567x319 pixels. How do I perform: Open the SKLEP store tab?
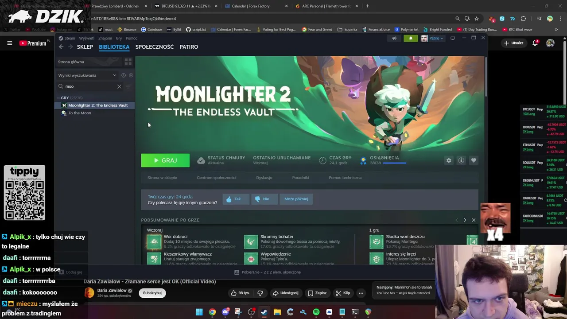click(x=85, y=47)
